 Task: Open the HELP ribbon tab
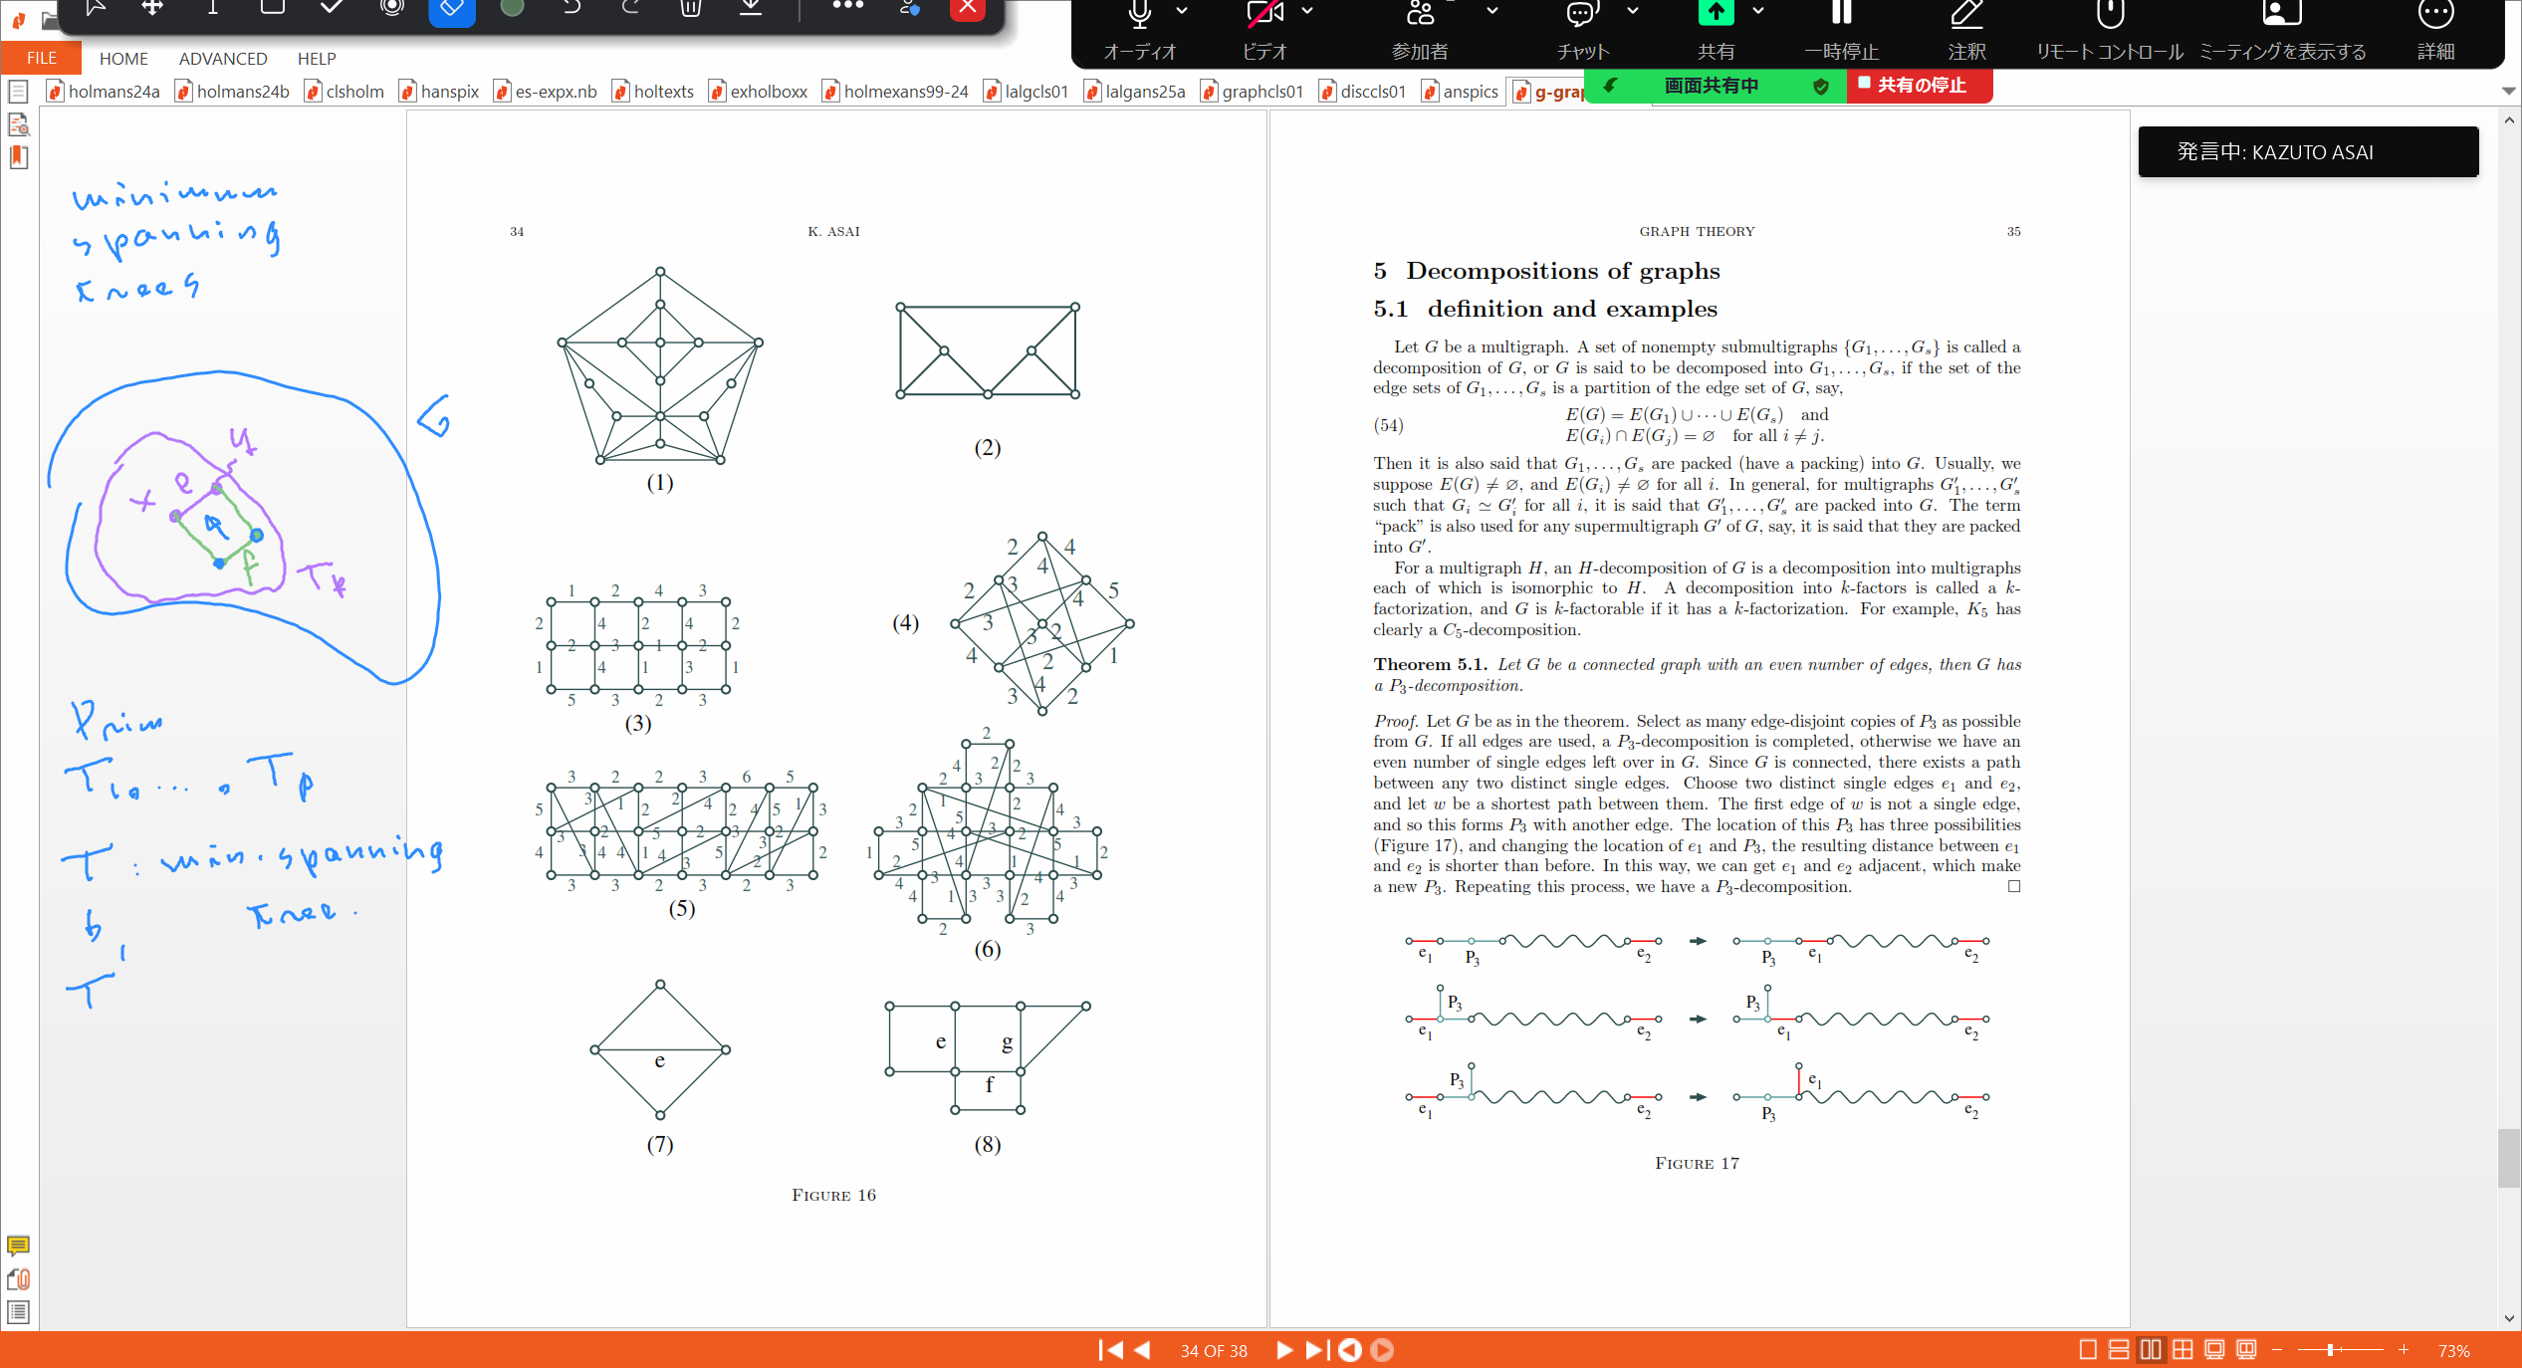click(x=317, y=59)
